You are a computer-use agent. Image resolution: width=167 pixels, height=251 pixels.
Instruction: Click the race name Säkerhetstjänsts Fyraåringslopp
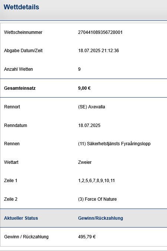[x=119, y=144]
